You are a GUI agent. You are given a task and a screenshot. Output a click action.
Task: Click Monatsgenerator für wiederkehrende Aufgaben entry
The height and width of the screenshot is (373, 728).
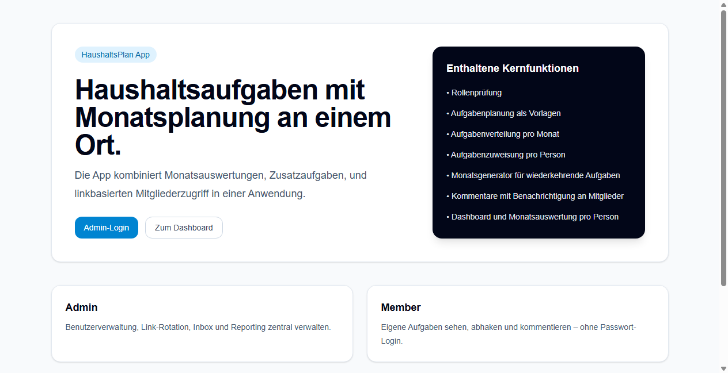click(533, 175)
